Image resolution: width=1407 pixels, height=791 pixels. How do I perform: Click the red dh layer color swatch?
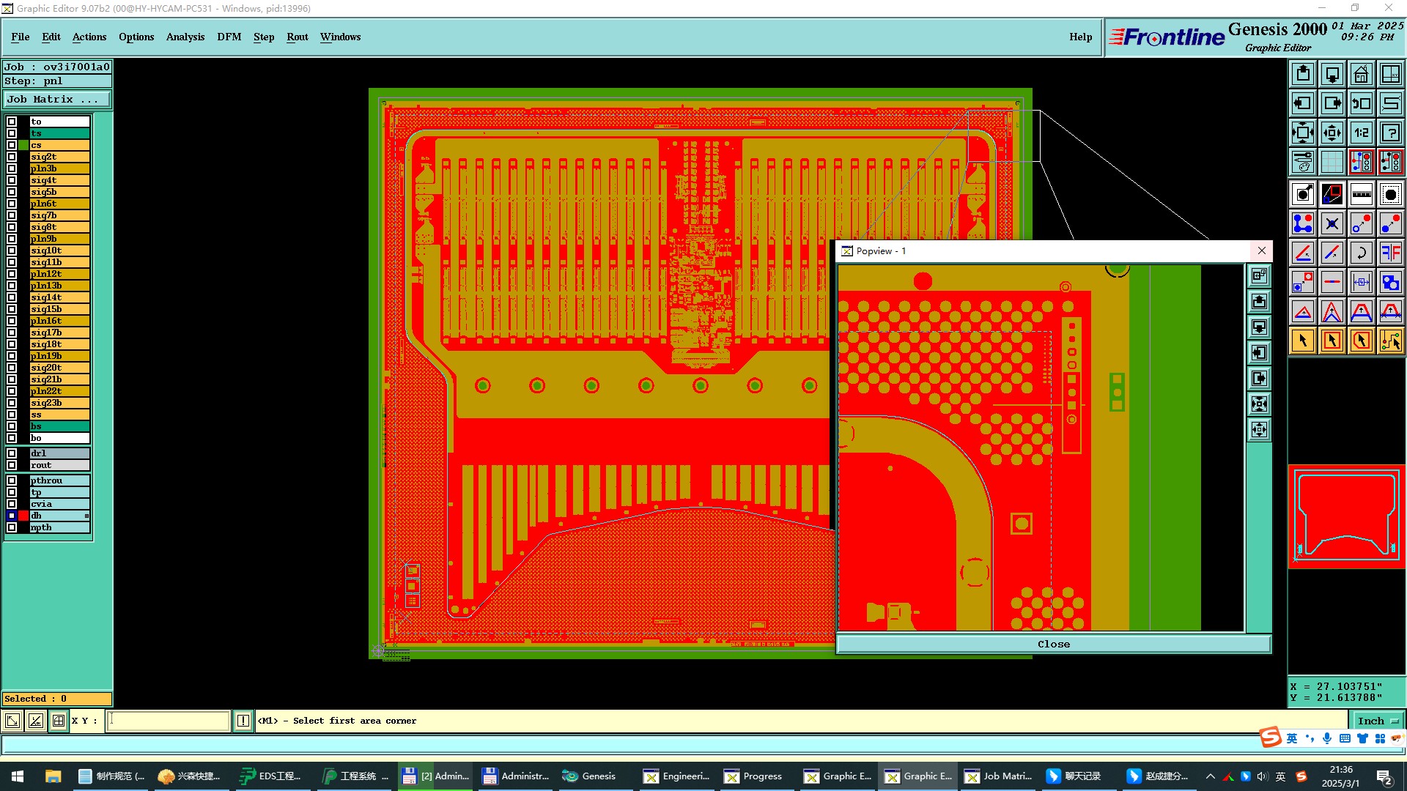(x=23, y=516)
